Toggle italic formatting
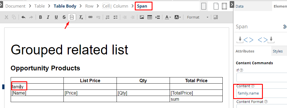Image resolution: width=287 pixels, height=108 pixels. tap(48, 17)
